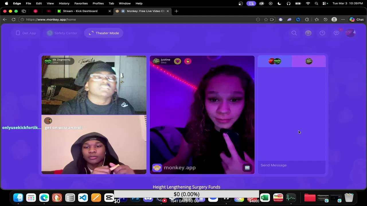
Task: Open a new browser tab
Action: (176, 11)
